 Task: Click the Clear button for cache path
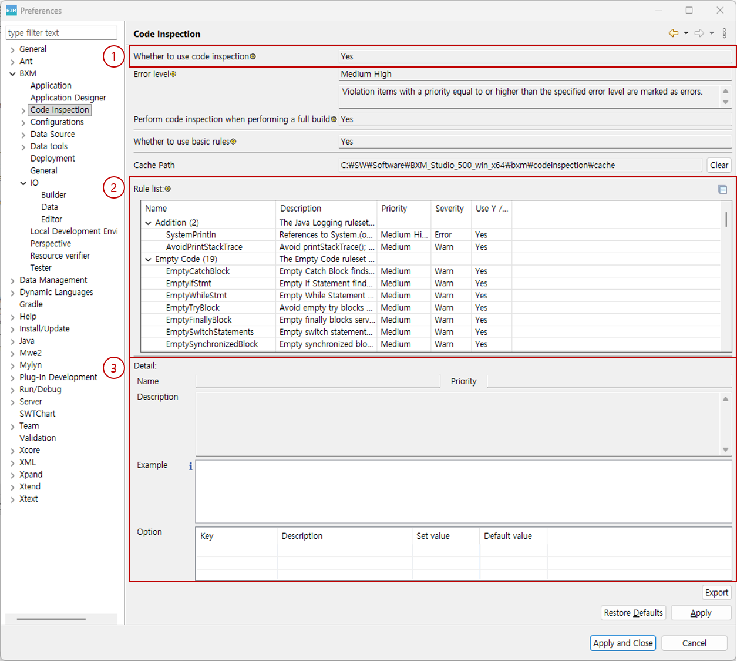tap(719, 165)
